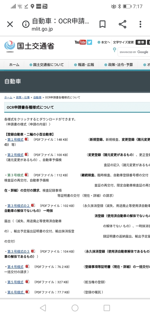Click PDF icon beside 第3号様式の3
This screenshot has width=150, height=317.
(x=33, y=251)
